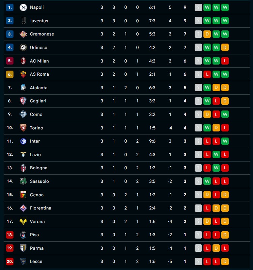
Task: Select the Verona team logo
Action: (23, 221)
